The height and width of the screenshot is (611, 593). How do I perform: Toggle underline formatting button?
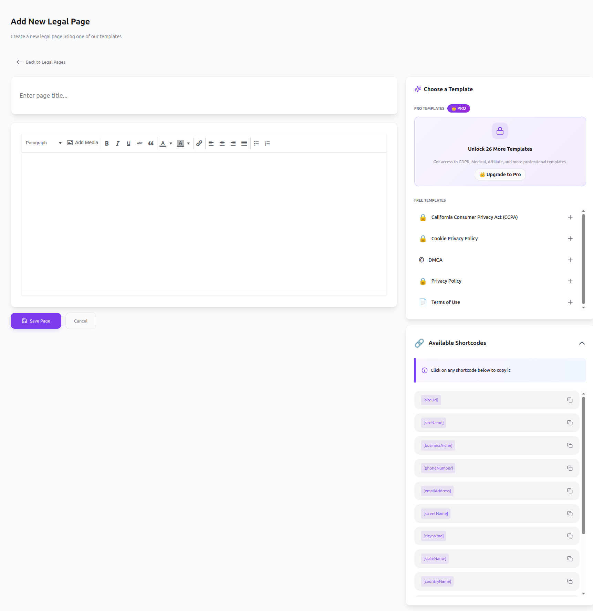point(128,143)
